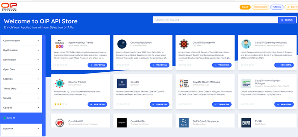This screenshot has height=137, width=298.
Task: Click the Corona-Tracker virus icon
Action: tap(60, 84)
